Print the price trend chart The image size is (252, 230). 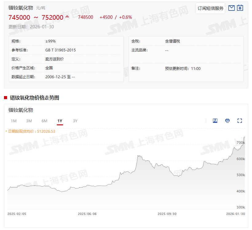click(227, 121)
